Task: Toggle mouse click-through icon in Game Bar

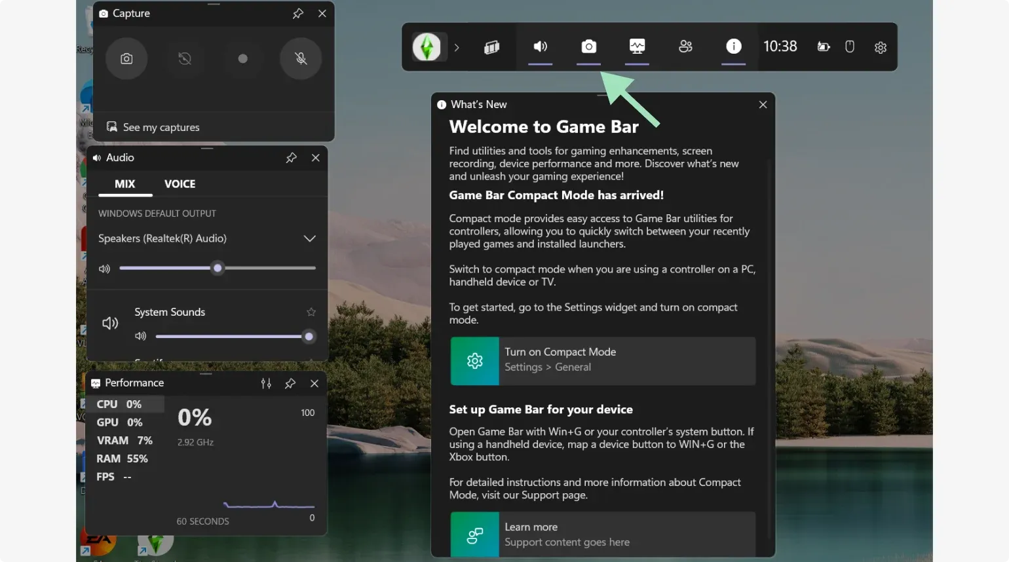Action: (850, 47)
